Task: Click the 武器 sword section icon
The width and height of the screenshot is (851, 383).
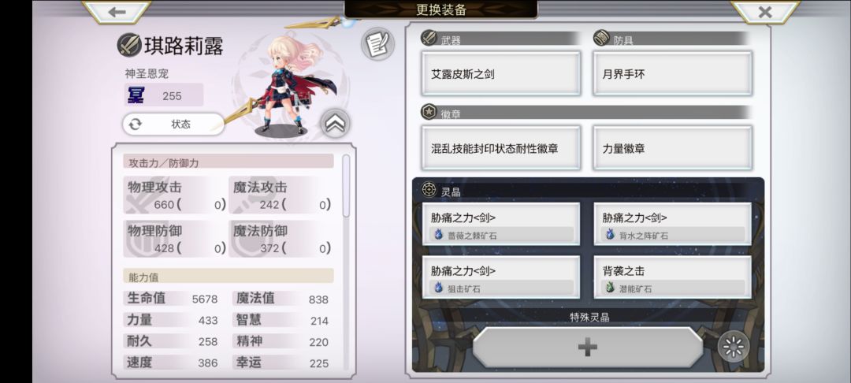Action: (429, 38)
